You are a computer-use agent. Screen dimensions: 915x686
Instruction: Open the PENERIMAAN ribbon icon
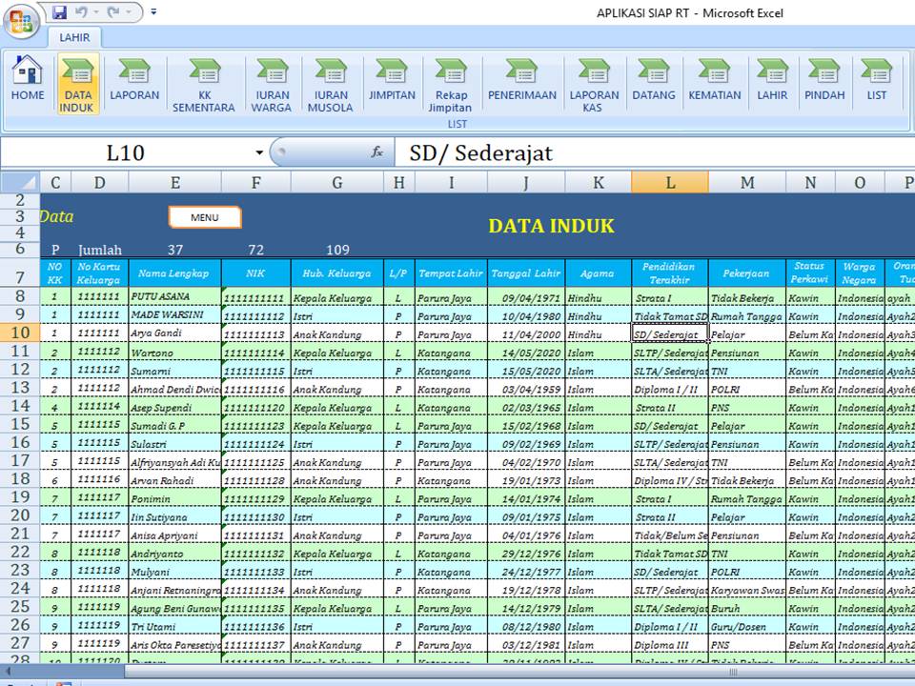[522, 78]
